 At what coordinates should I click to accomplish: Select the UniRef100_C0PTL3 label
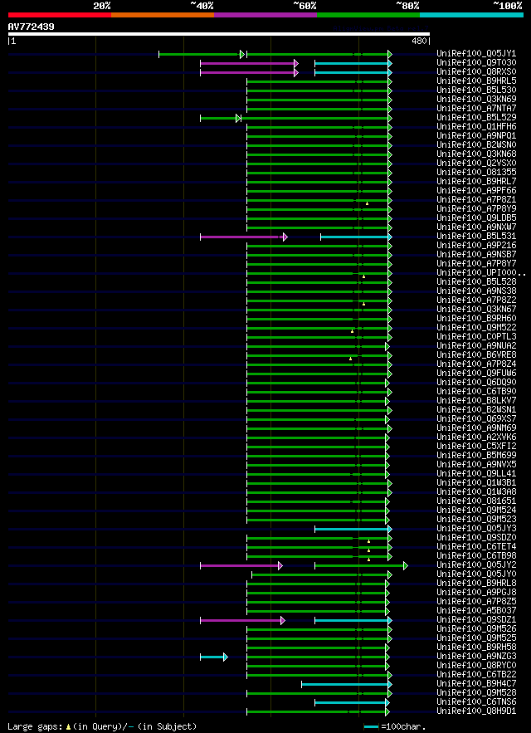476,336
